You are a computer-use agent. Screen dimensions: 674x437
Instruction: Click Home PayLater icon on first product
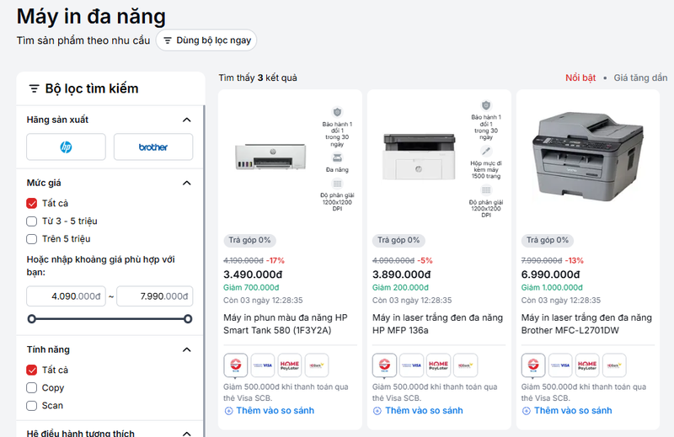289,365
